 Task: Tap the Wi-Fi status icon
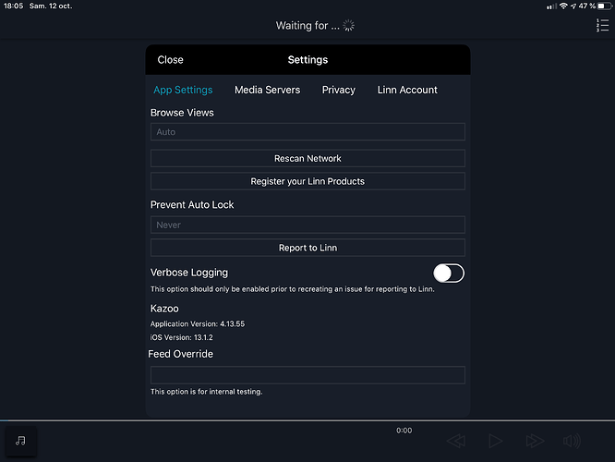coord(563,6)
